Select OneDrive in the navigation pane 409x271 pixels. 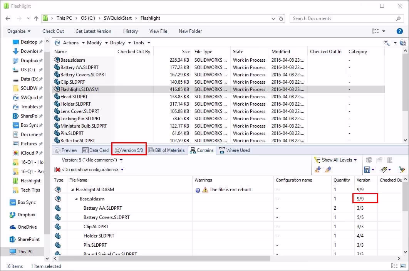[x=27, y=227]
